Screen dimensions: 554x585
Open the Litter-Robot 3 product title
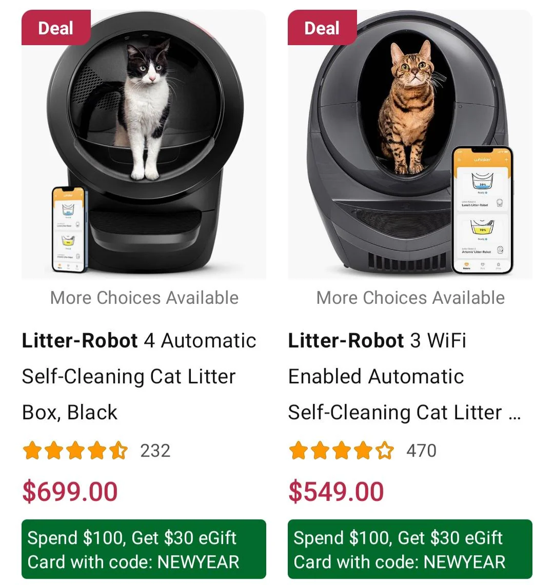pyautogui.click(x=405, y=376)
